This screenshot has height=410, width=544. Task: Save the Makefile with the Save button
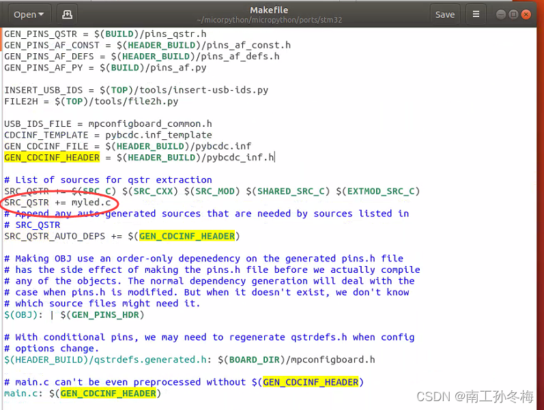click(x=445, y=14)
